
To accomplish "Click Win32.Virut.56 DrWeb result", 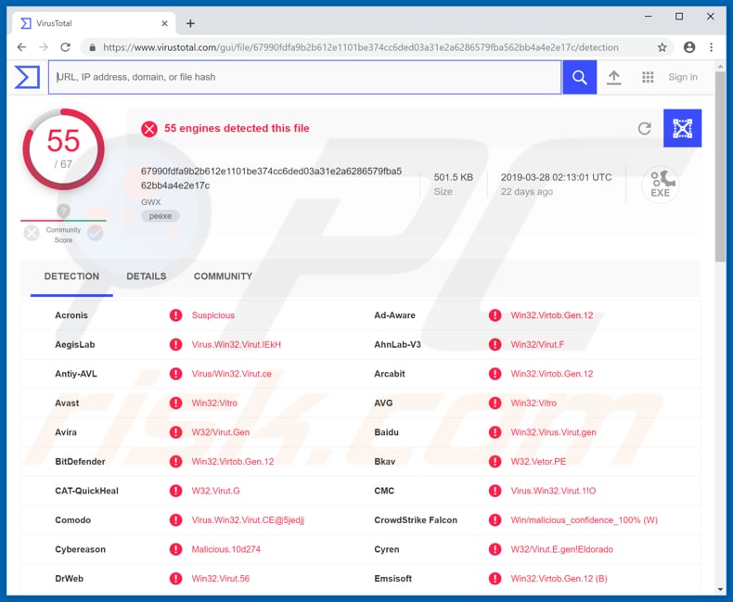I will (221, 579).
